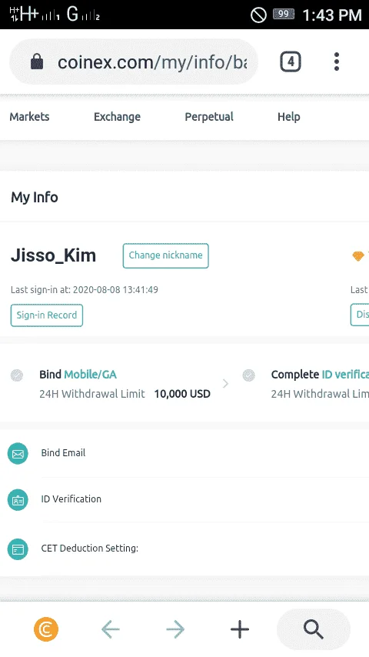Go back with the left arrow
This screenshot has height=657, width=369.
point(111,629)
